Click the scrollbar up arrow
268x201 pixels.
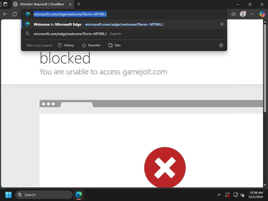tap(265, 22)
